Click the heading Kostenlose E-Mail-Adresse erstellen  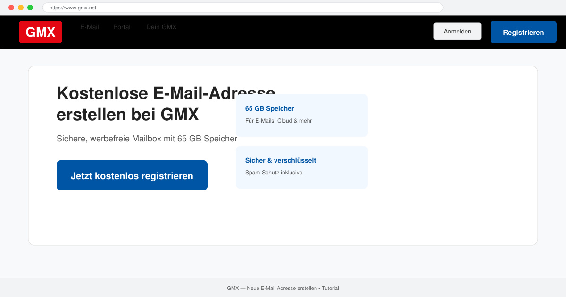[x=166, y=104]
